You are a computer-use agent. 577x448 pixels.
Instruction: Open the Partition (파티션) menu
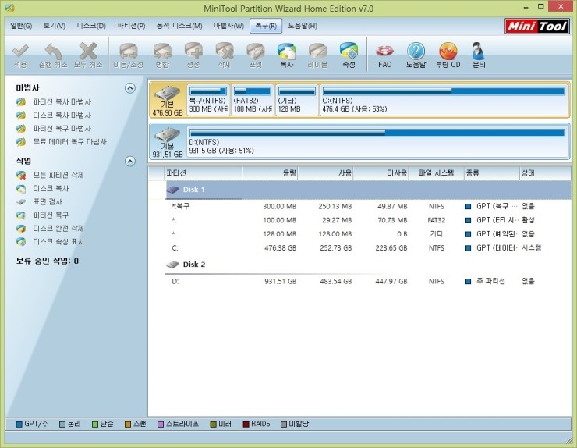pyautogui.click(x=131, y=26)
